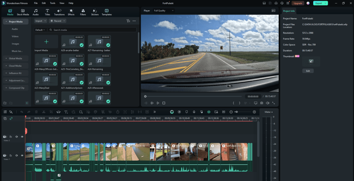Image resolution: width=354 pixels, height=181 pixels.
Task: Select the Split scissors tool in timeline toolbar
Action: point(44,112)
